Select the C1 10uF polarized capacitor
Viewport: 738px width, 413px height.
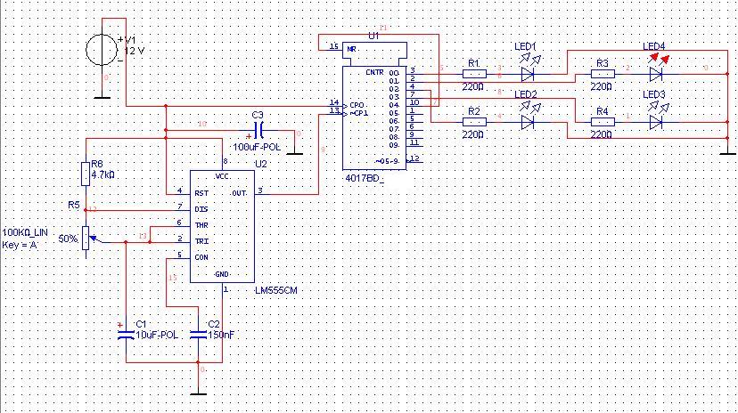[125, 335]
